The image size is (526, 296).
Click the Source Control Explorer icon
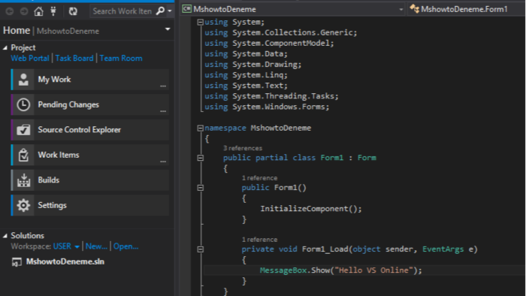[23, 130]
